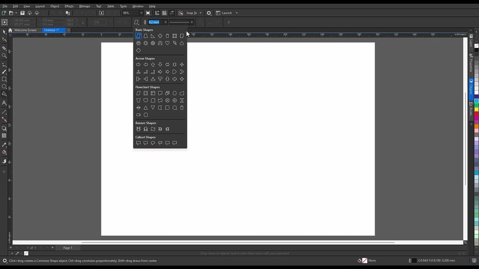This screenshot has height=269, width=479.
Task: Choose the smiley face basic shape
Action: coord(138,43)
